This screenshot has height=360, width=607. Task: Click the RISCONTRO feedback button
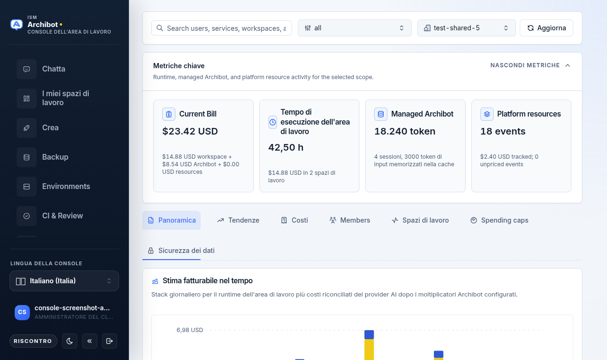(x=33, y=341)
